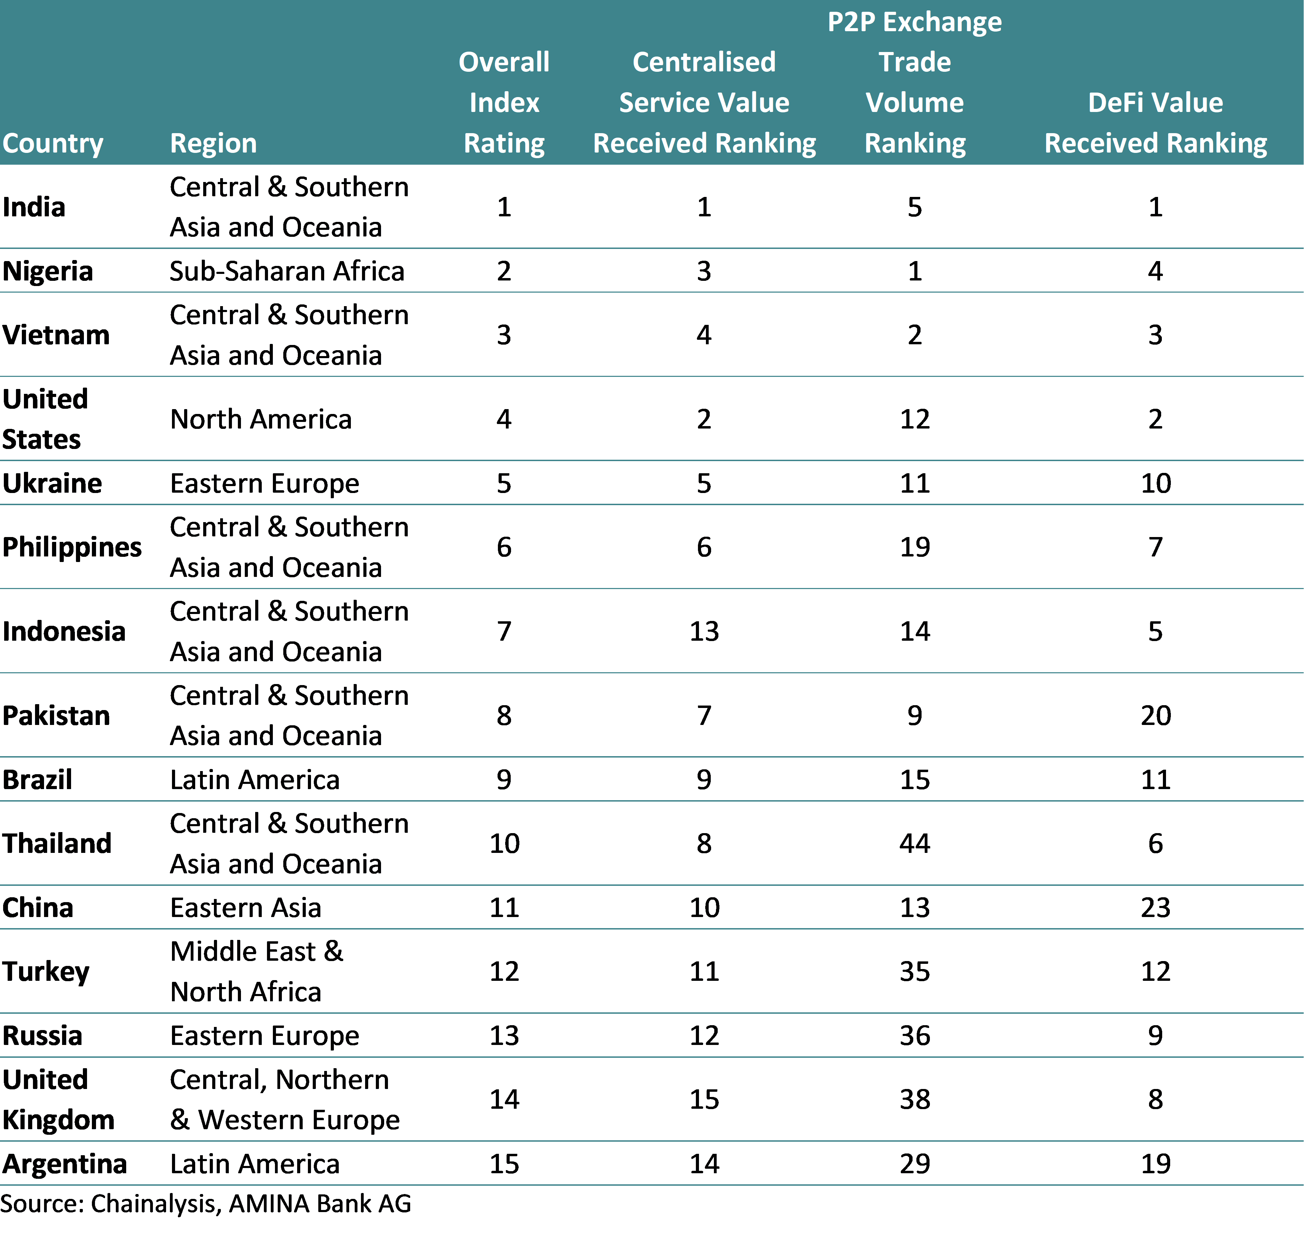The height and width of the screenshot is (1245, 1304).
Task: Select the Vietnam row country name
Action: (56, 335)
